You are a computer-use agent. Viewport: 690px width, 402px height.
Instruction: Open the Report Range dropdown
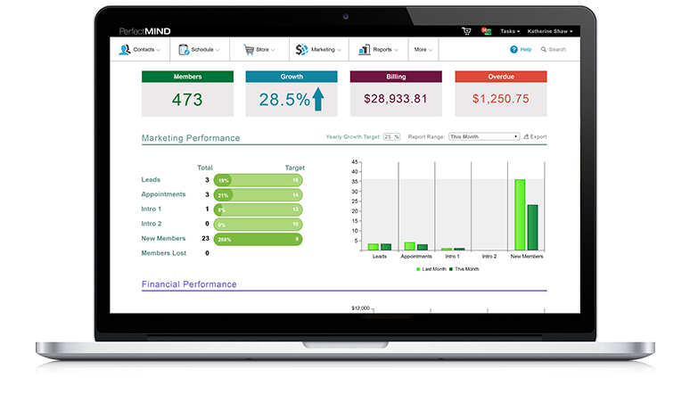(x=483, y=136)
